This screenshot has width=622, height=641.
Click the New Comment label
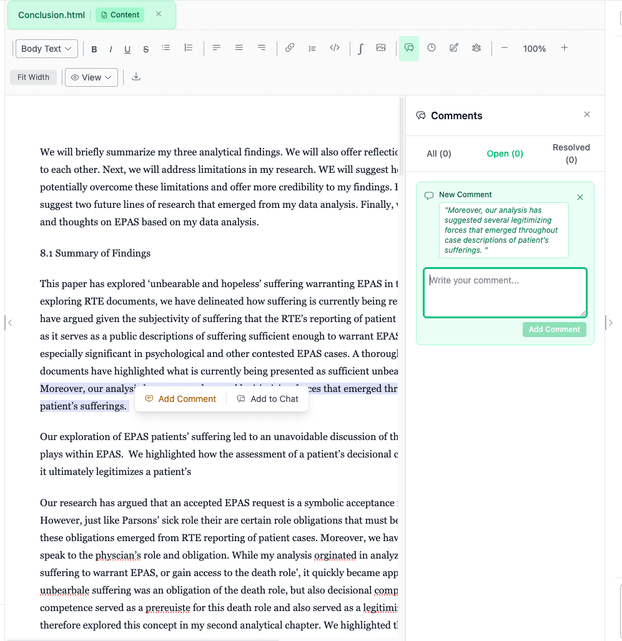(465, 195)
